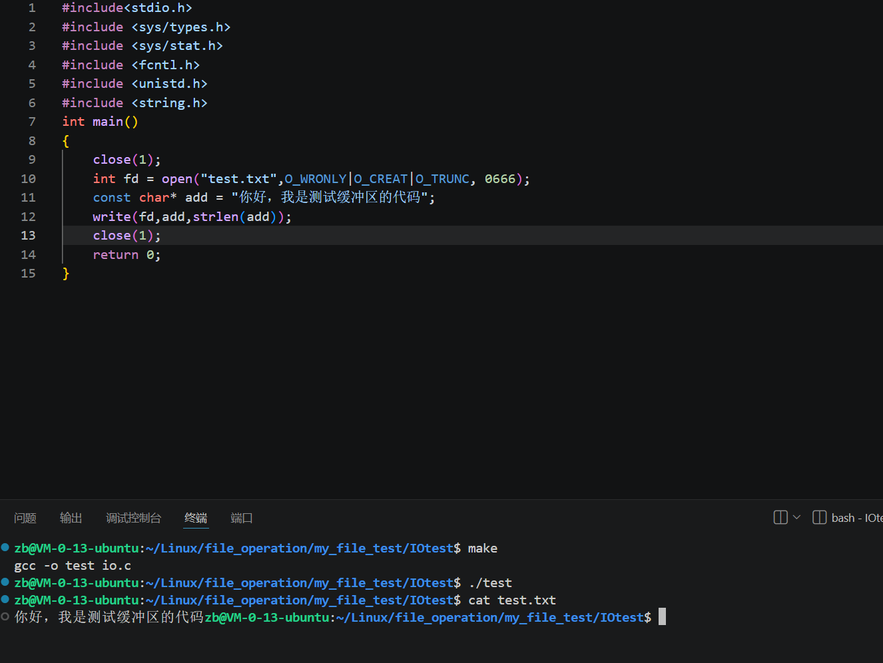Click the "write(fd,add,strlen(add));" statement
883x663 pixels.
click(192, 217)
